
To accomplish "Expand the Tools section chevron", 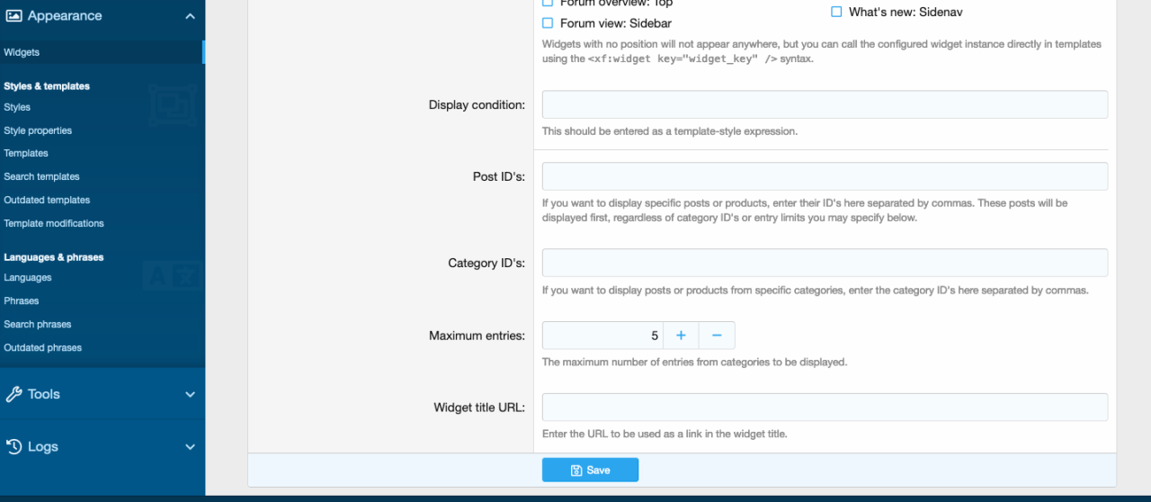I will pyautogui.click(x=190, y=394).
